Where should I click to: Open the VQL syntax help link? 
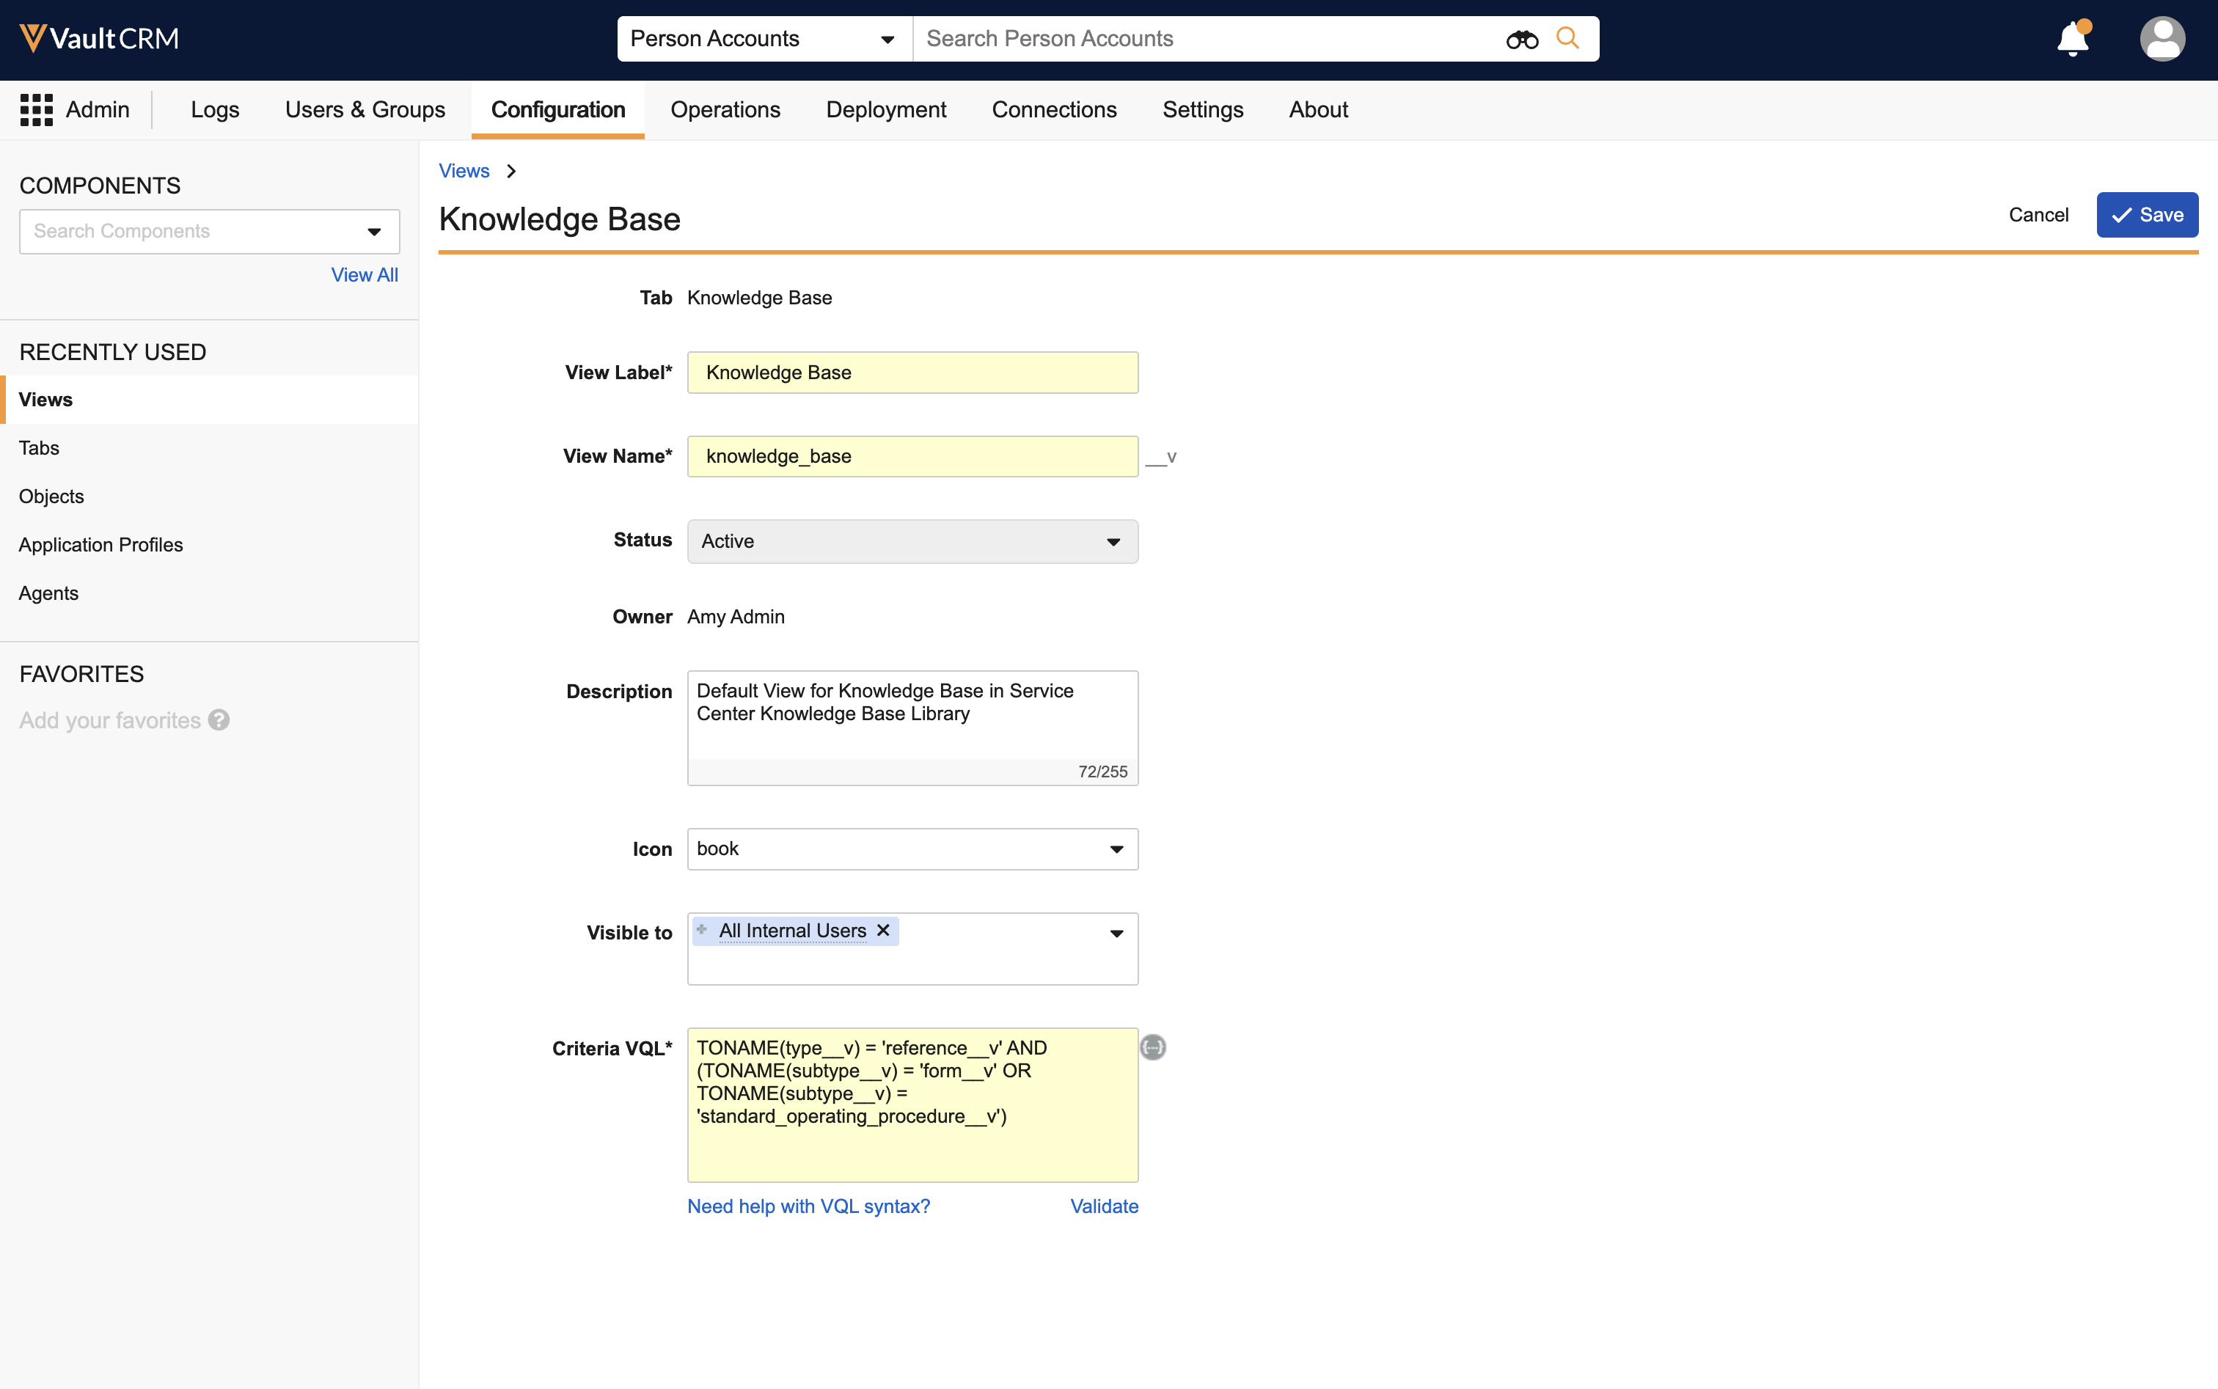click(x=808, y=1206)
